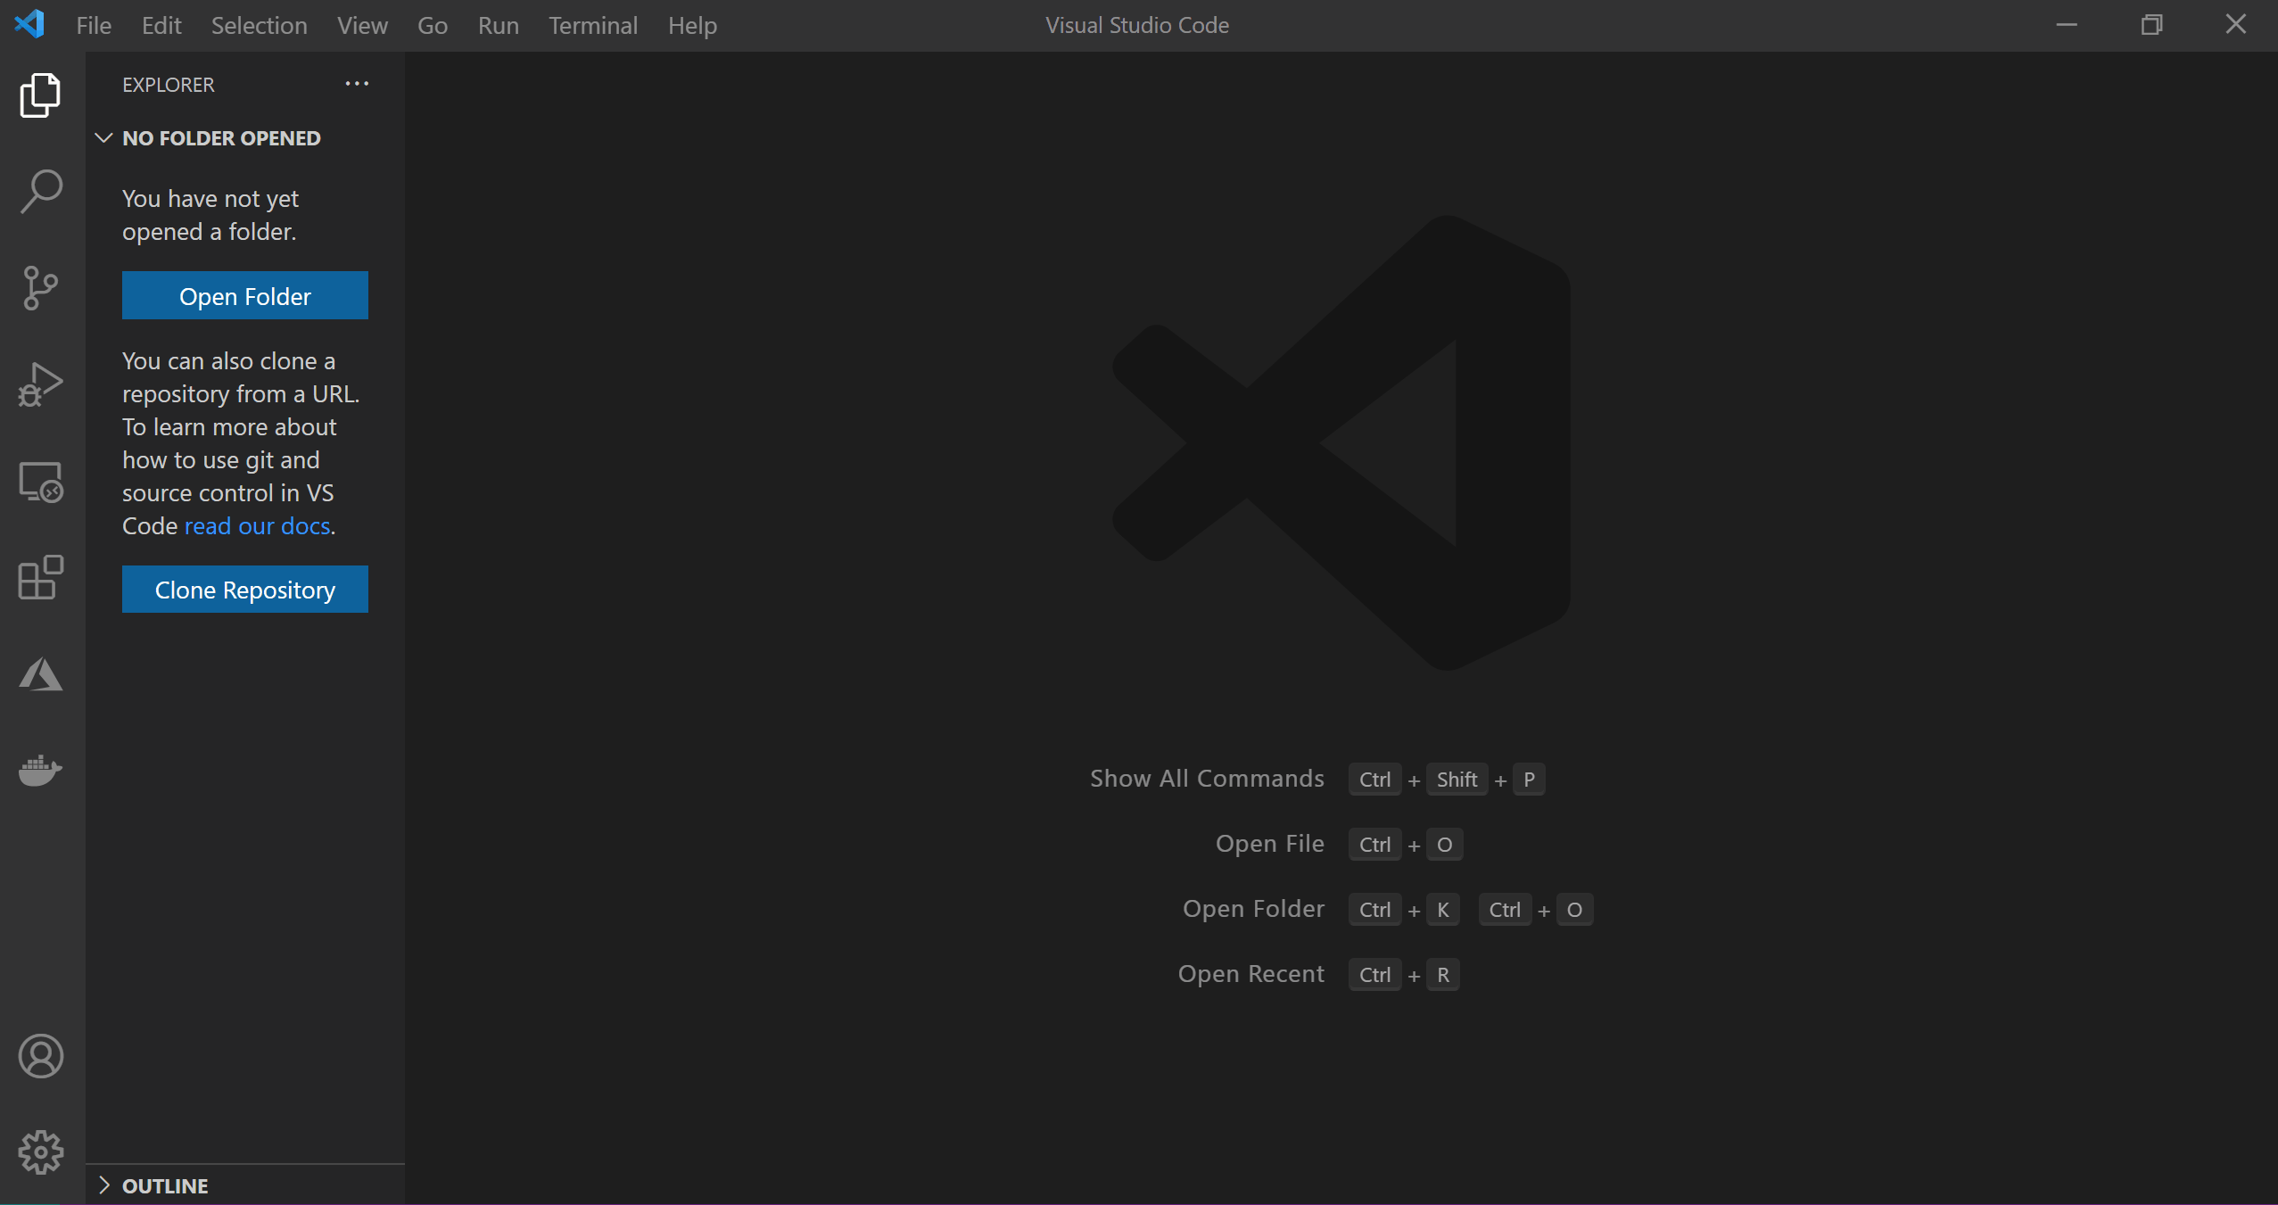The width and height of the screenshot is (2278, 1205).
Task: Open the Terminal menu
Action: coord(593,25)
